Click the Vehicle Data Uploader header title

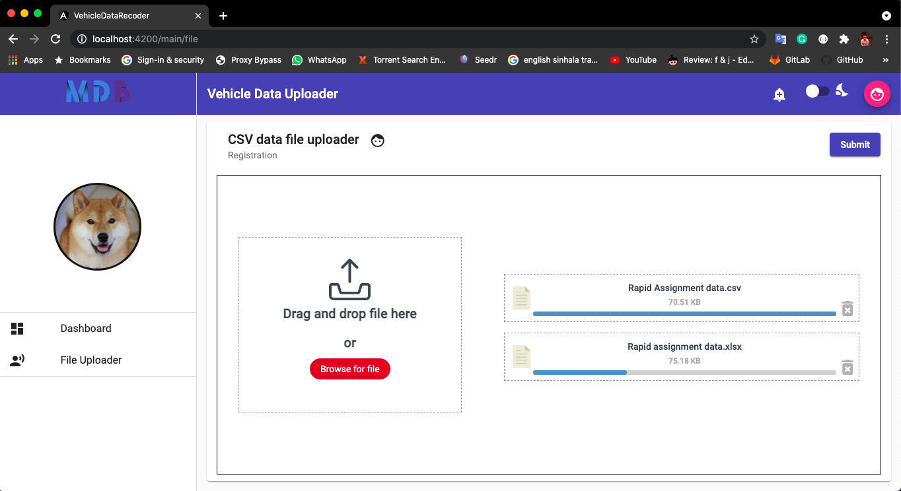273,94
